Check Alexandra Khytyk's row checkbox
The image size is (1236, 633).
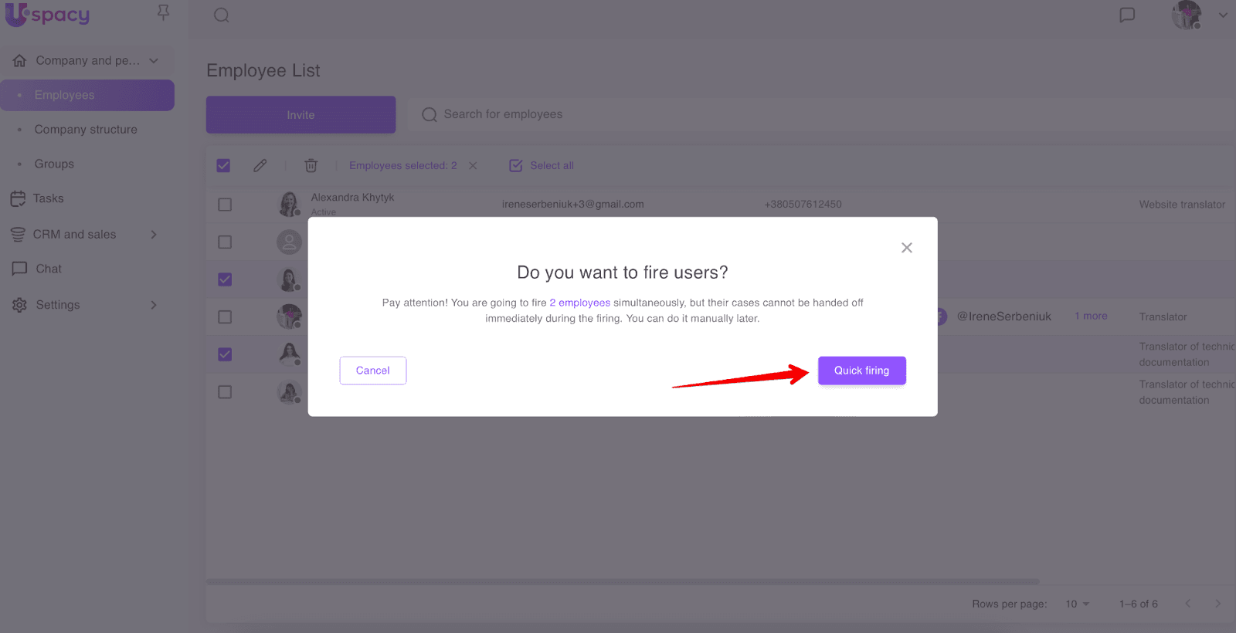click(x=225, y=205)
